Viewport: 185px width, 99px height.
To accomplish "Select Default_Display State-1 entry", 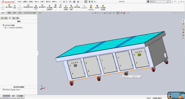I will [x=13, y=89].
